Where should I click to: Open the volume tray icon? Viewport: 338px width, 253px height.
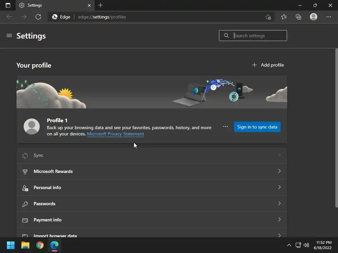pyautogui.click(x=306, y=245)
